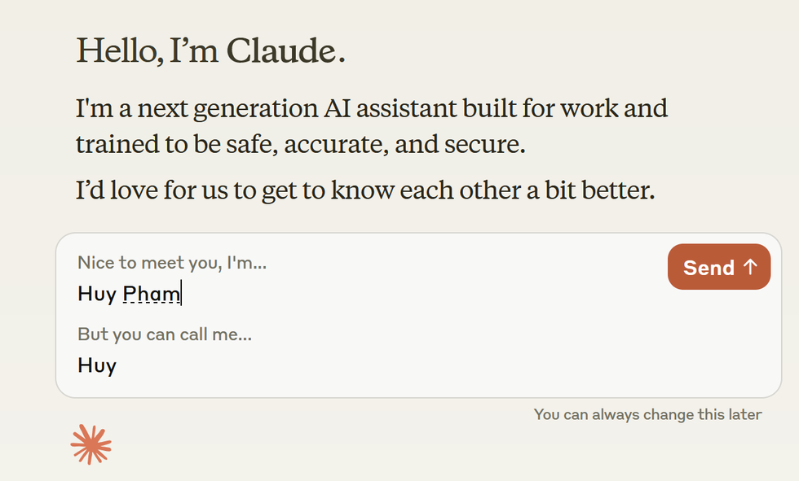This screenshot has height=481, width=799.
Task: Click the "get to know each other" sentence
Action: pos(365,192)
